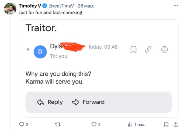This screenshot has width=181, height=131.
Task: Click the Forward button in the email
Action: (88, 102)
